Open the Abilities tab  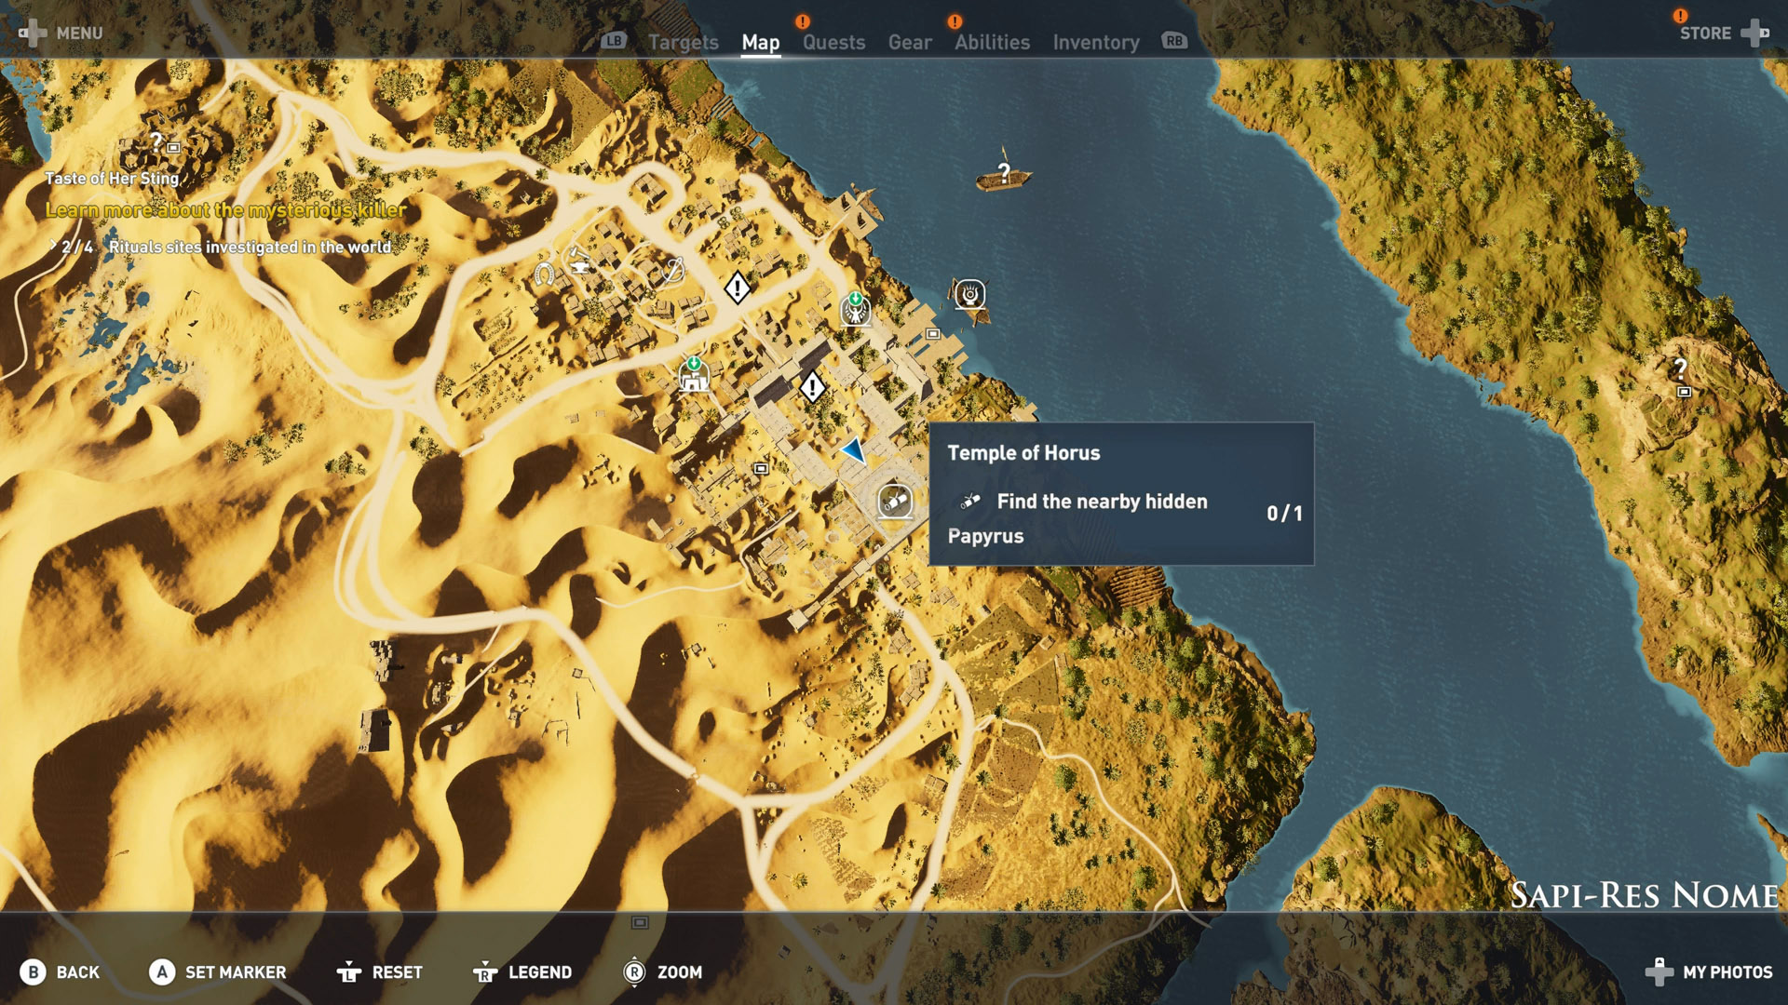click(x=992, y=42)
